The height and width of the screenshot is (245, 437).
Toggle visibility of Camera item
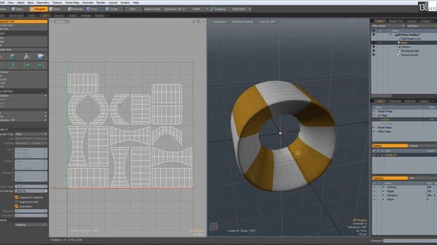pyautogui.click(x=373, y=47)
